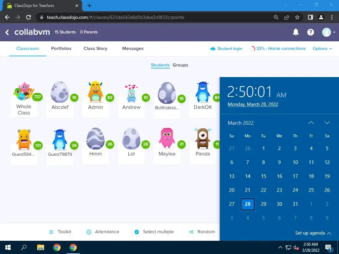
Task: Open the Chrome three-dot menu
Action: [332, 17]
